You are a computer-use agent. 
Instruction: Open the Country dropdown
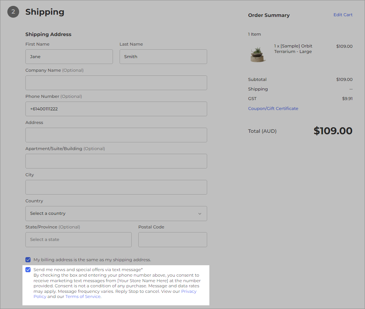[116, 213]
